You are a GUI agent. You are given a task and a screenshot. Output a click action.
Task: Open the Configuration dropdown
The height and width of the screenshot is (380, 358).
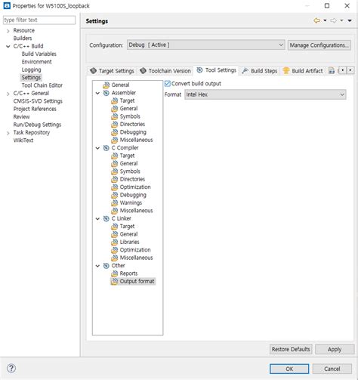pos(205,45)
